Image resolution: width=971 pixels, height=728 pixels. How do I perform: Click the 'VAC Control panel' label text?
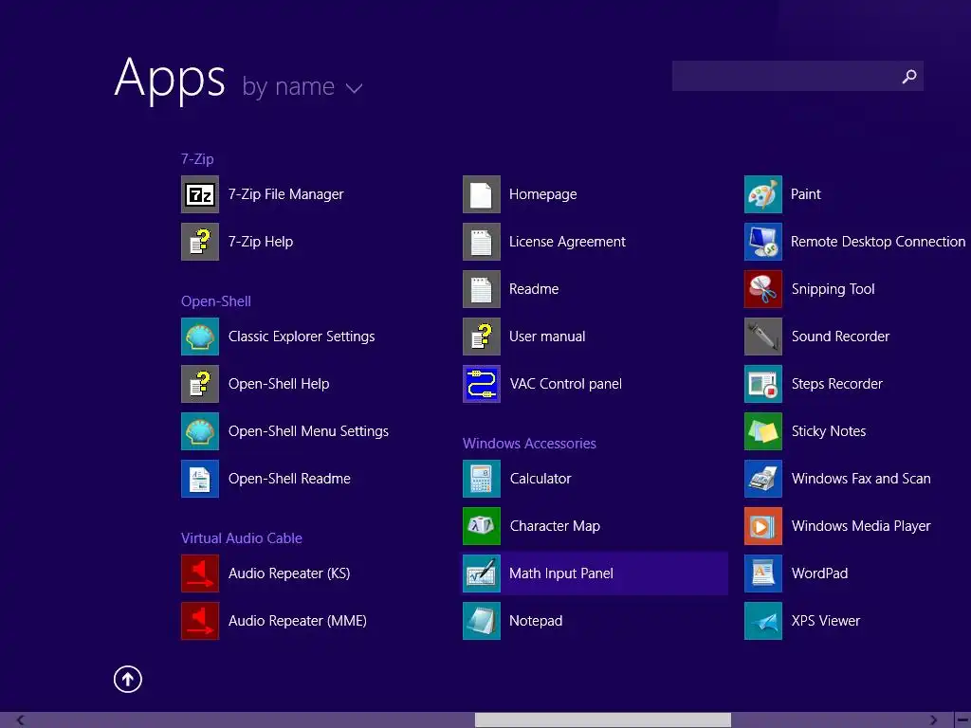coord(565,384)
